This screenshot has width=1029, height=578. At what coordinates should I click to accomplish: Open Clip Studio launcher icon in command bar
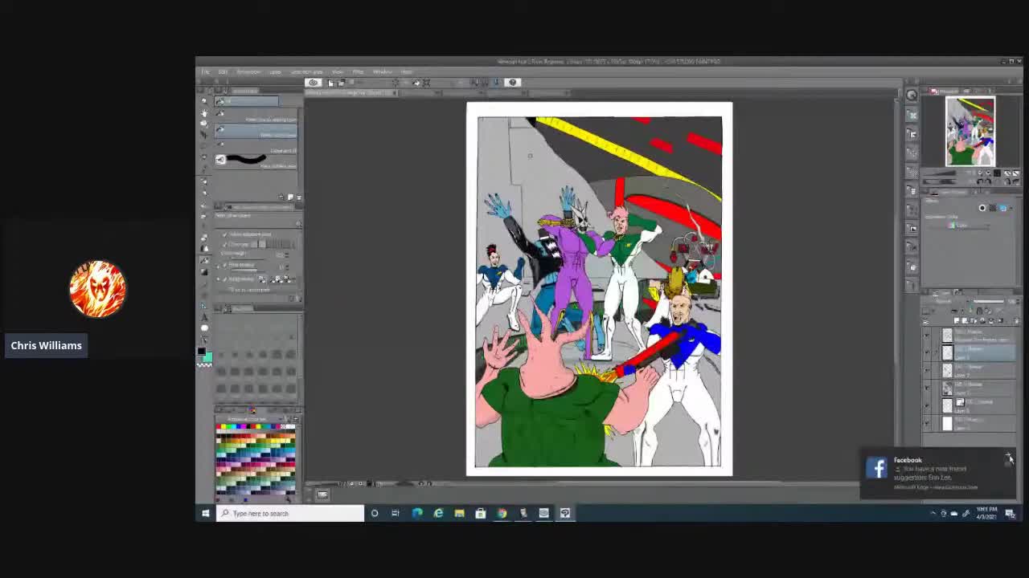point(313,82)
